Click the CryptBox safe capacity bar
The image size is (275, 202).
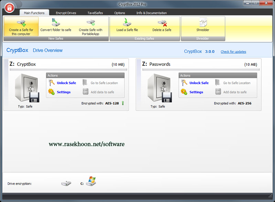tap(68, 70)
